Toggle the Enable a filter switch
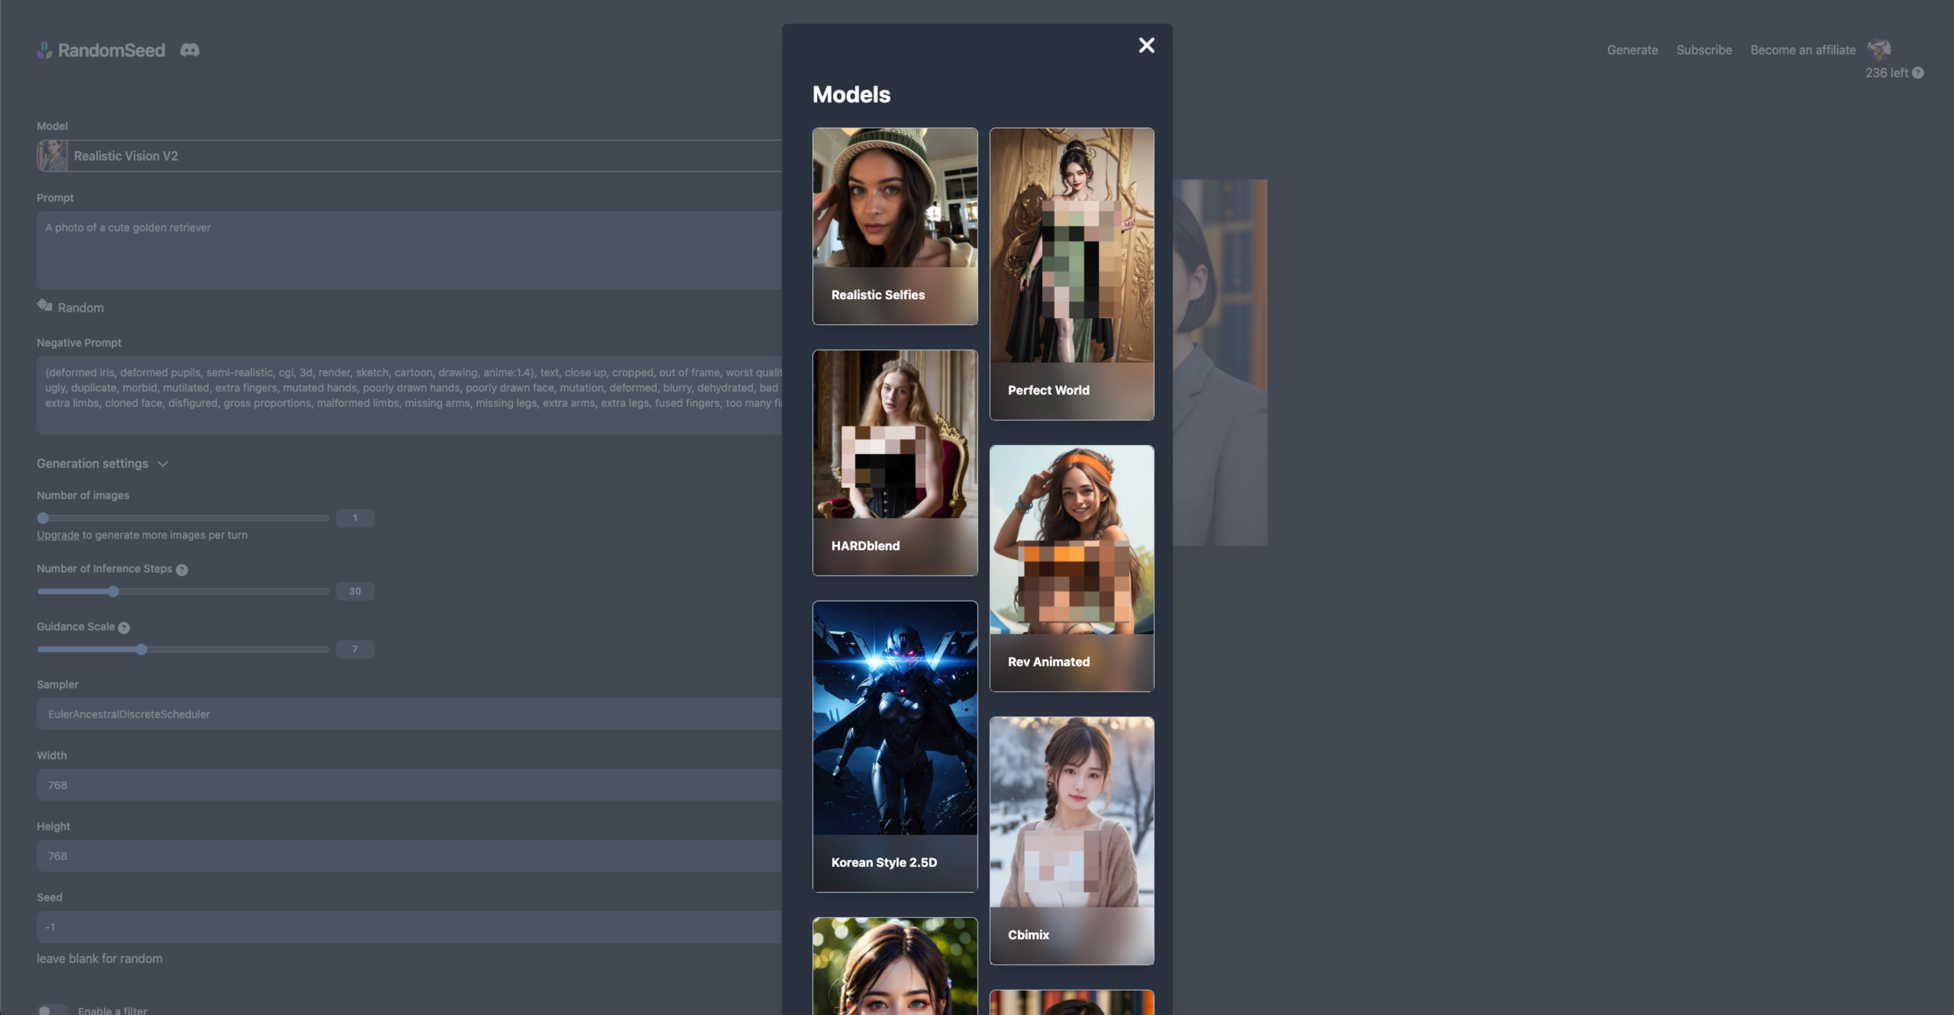 (x=52, y=1009)
